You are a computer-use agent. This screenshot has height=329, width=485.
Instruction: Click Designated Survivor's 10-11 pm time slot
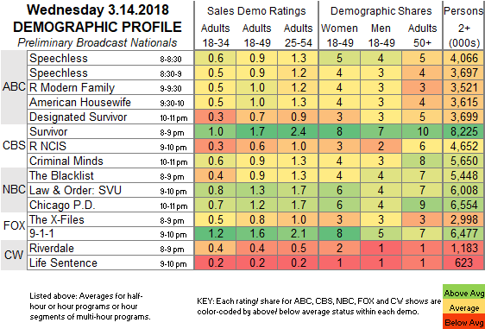coord(173,118)
